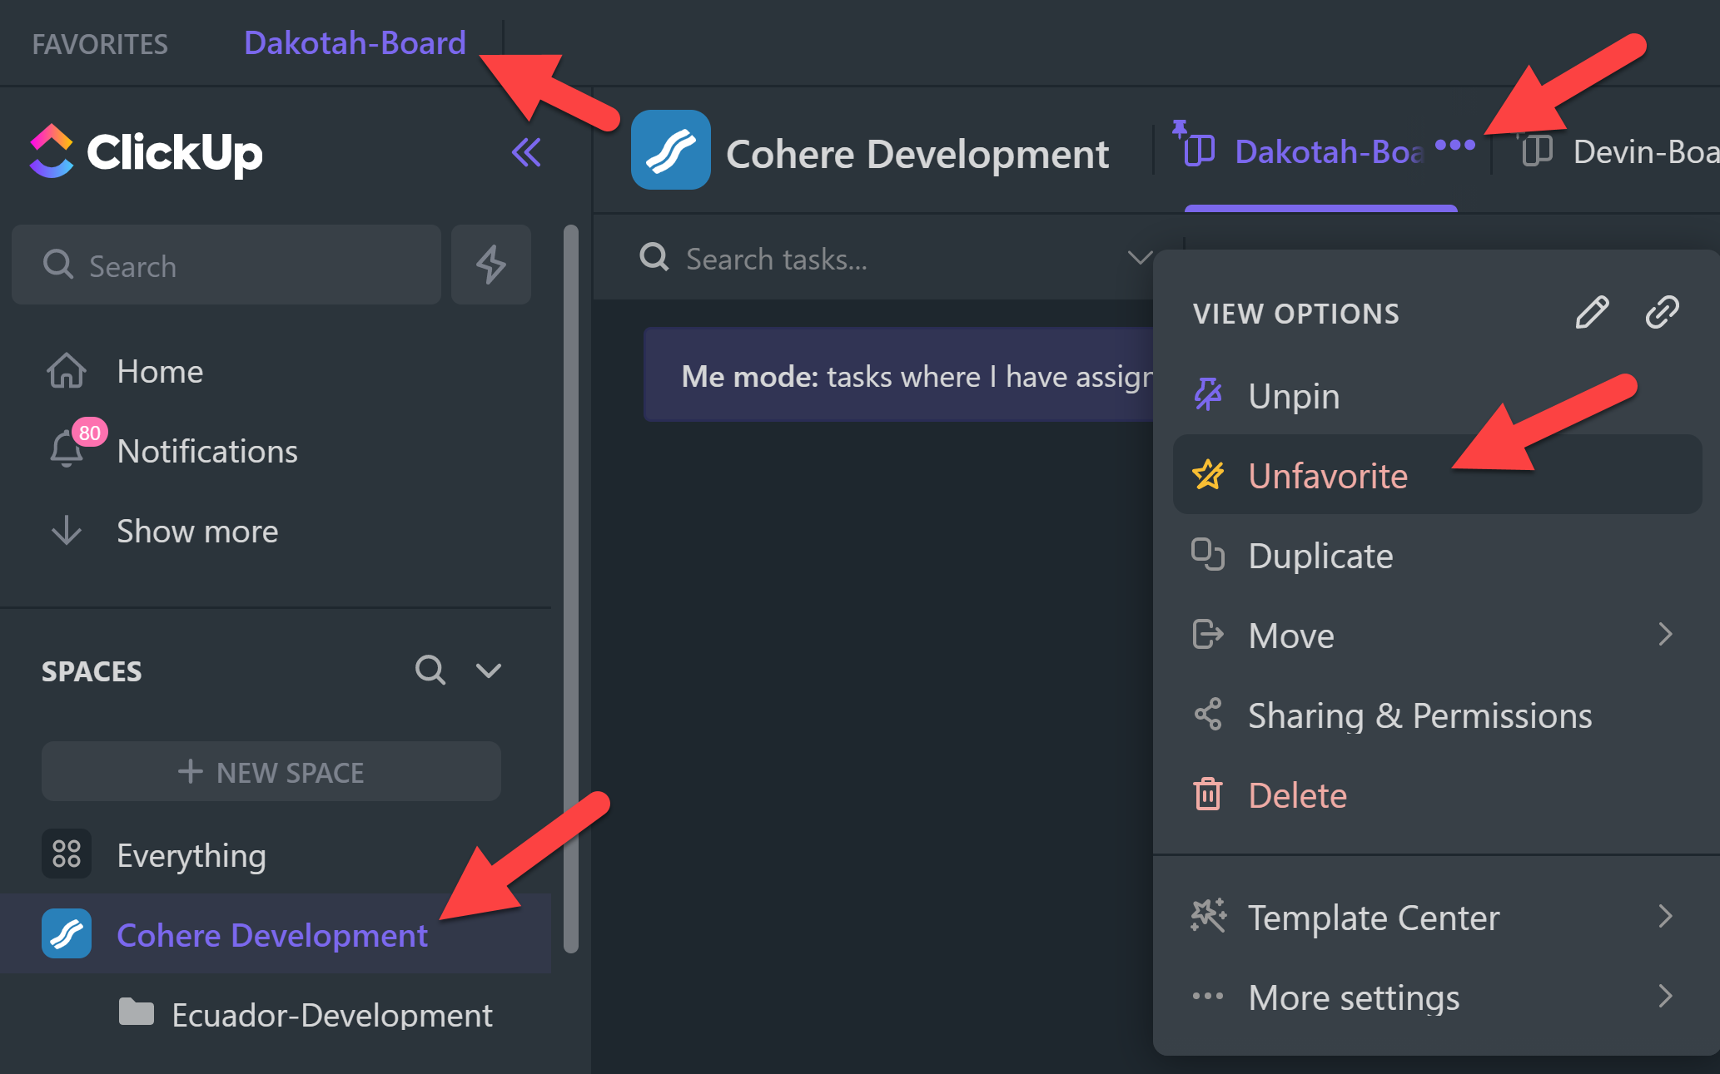Image resolution: width=1720 pixels, height=1074 pixels.
Task: Open More settings submenu
Action: point(1437,997)
